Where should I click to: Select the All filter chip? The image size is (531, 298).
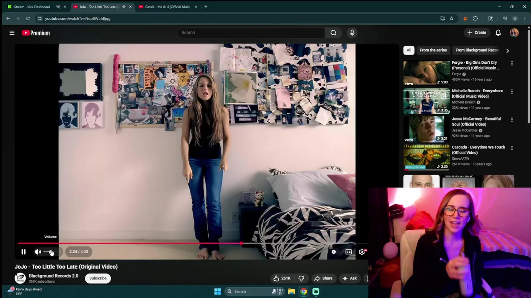[409, 50]
